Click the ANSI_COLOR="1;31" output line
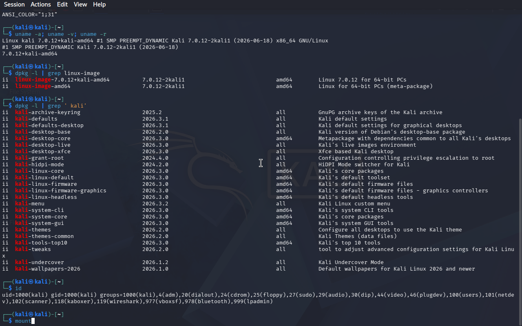The width and height of the screenshot is (522, 326). (30, 15)
